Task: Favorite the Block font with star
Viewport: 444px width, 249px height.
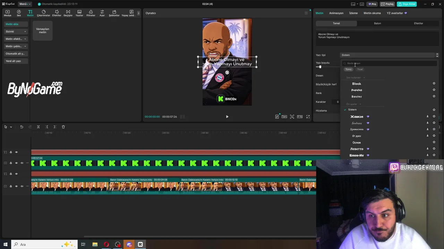Action: click(x=434, y=83)
